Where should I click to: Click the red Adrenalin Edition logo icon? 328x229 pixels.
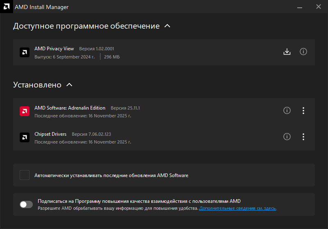pos(25,111)
